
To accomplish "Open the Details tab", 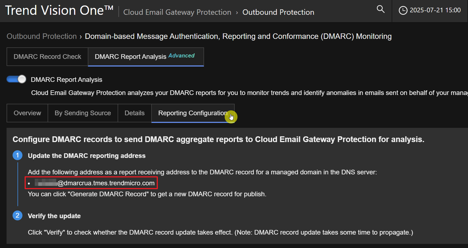I will pos(135,113).
